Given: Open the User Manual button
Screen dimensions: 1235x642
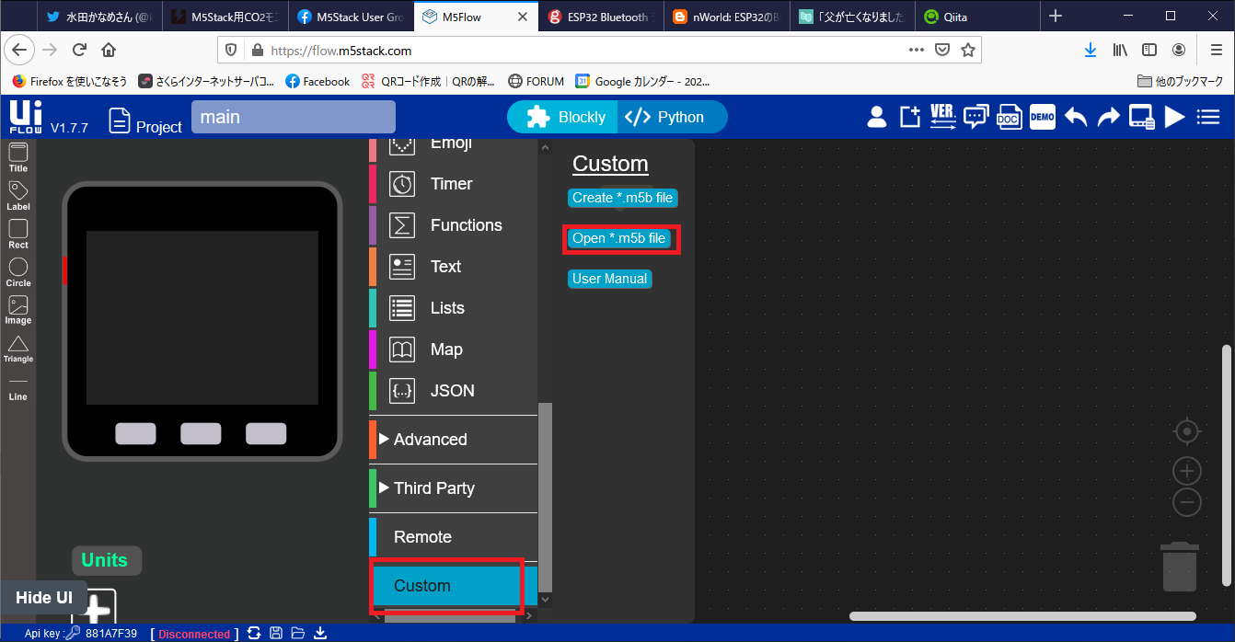Looking at the screenshot, I should pyautogui.click(x=609, y=279).
